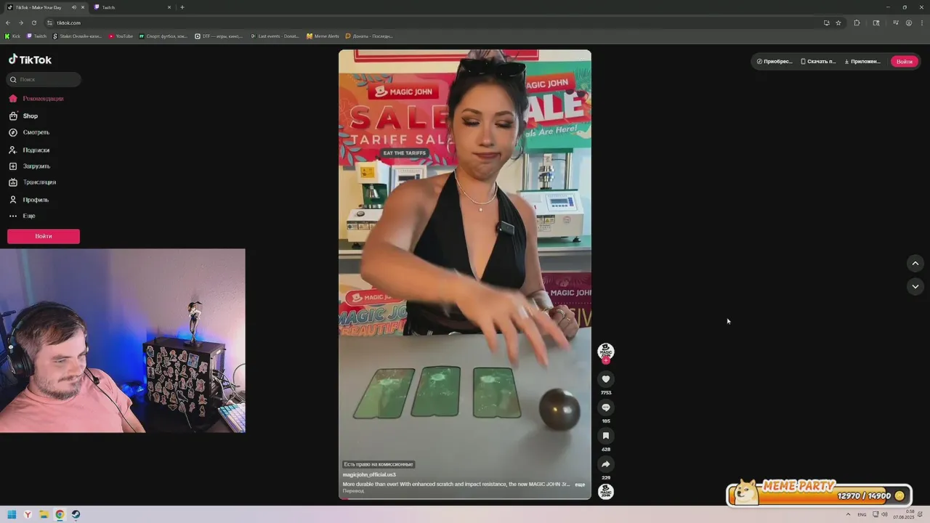Open the Профиль page in sidebar
Screen dimensions: 930x523
(x=28, y=200)
